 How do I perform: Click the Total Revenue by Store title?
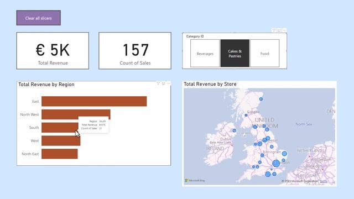pyautogui.click(x=210, y=84)
